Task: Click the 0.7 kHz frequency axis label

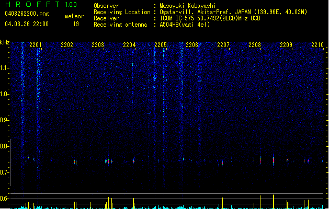Action: coord(5,172)
